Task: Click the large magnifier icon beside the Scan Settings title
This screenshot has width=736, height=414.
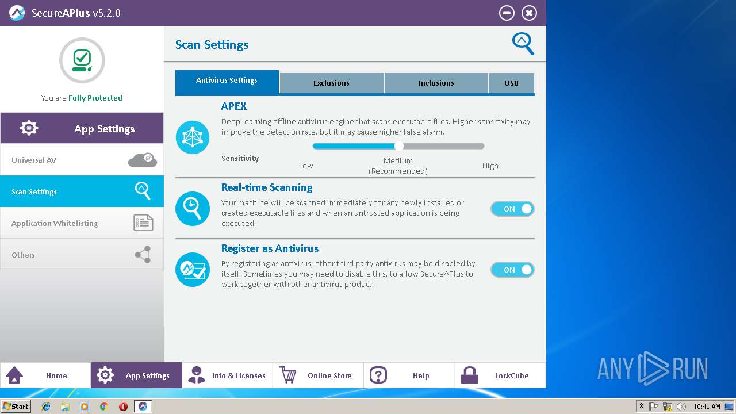Action: coord(523,44)
